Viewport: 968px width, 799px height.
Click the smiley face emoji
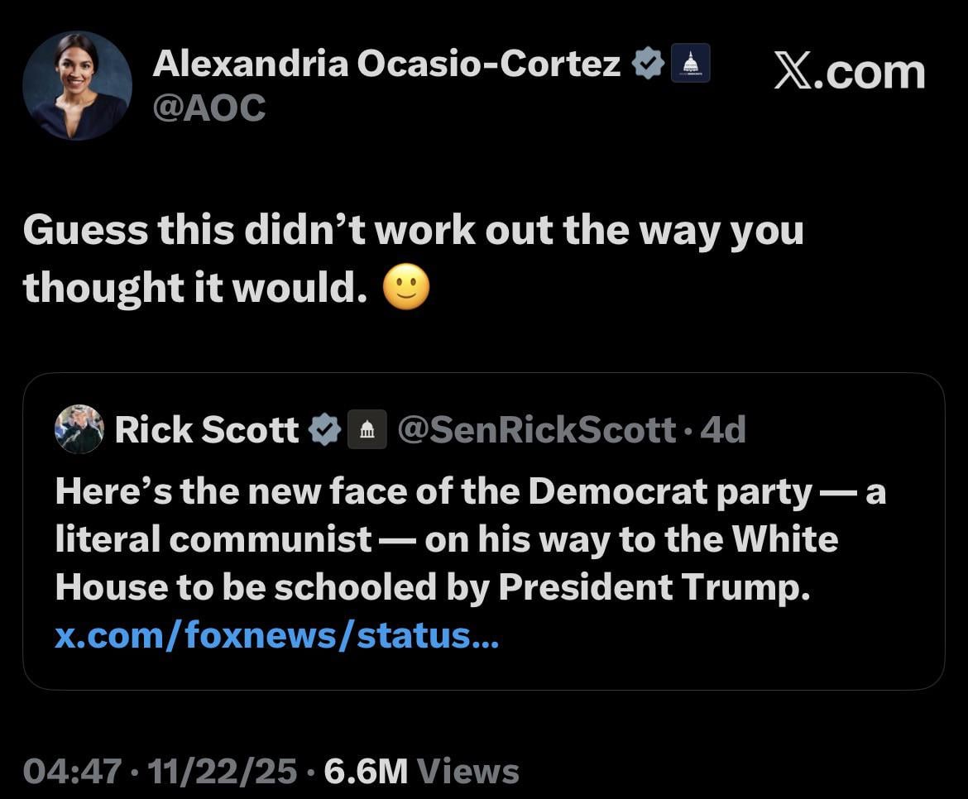(406, 289)
